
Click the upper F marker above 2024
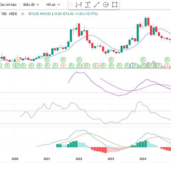click(x=143, y=60)
